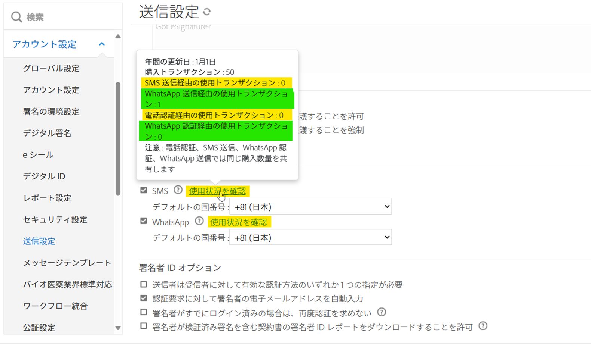The height and width of the screenshot is (344, 591).
Task: Click the 送信設定 page title
Action: 169,12
